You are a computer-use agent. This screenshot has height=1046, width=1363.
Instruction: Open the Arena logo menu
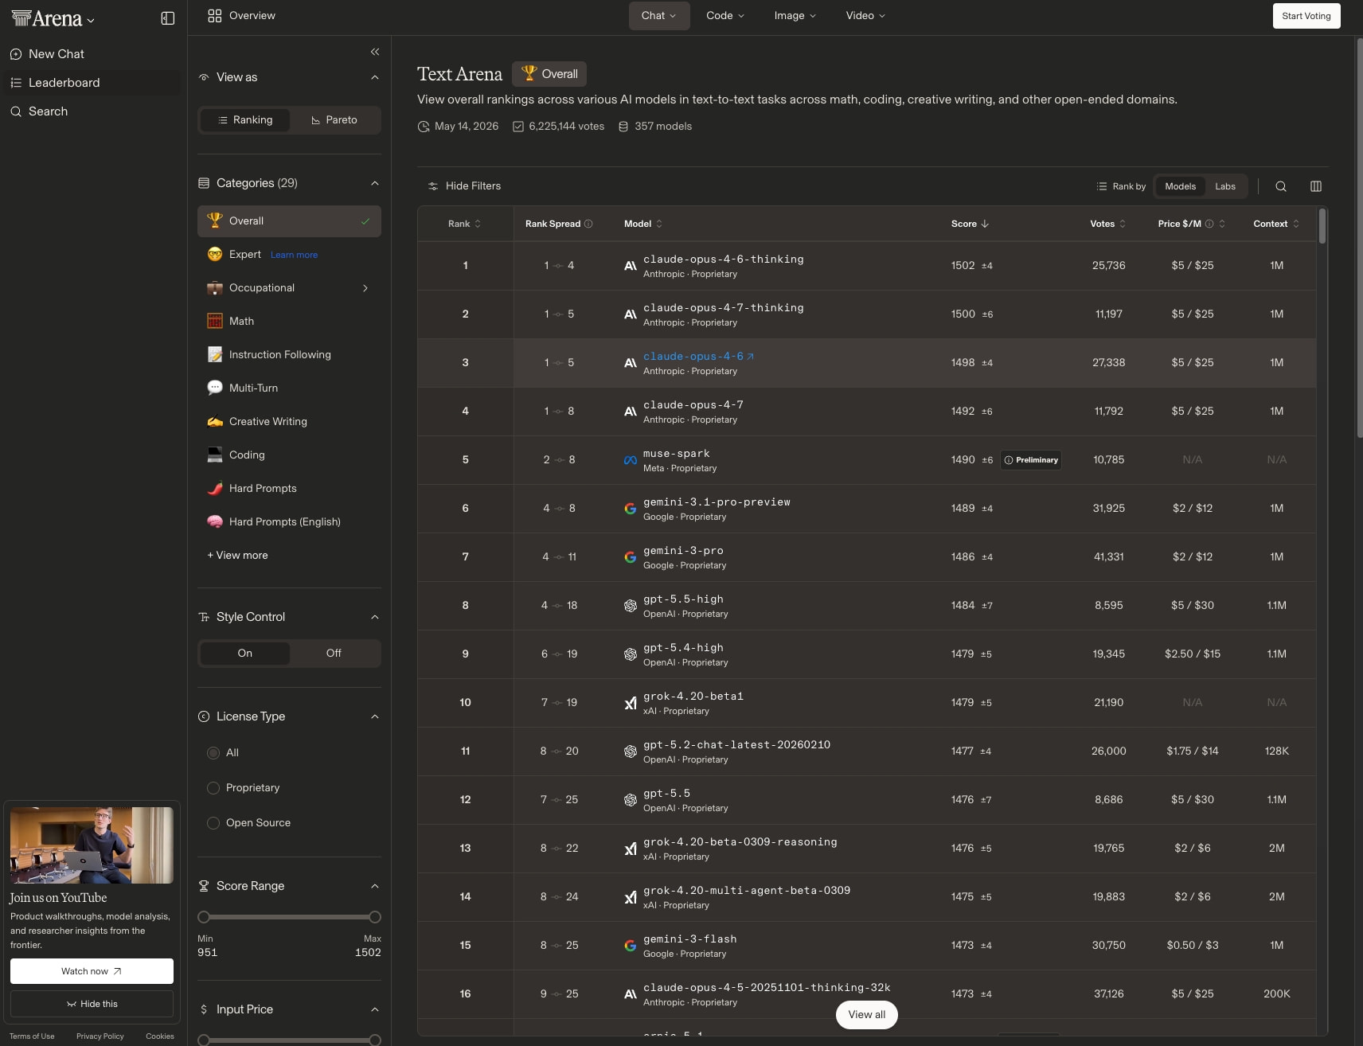coord(53,18)
